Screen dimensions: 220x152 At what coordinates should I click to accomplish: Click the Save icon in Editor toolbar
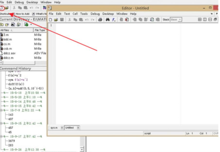62,20
